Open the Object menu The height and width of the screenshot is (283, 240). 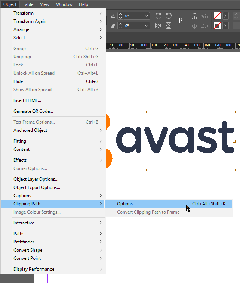tap(10, 4)
